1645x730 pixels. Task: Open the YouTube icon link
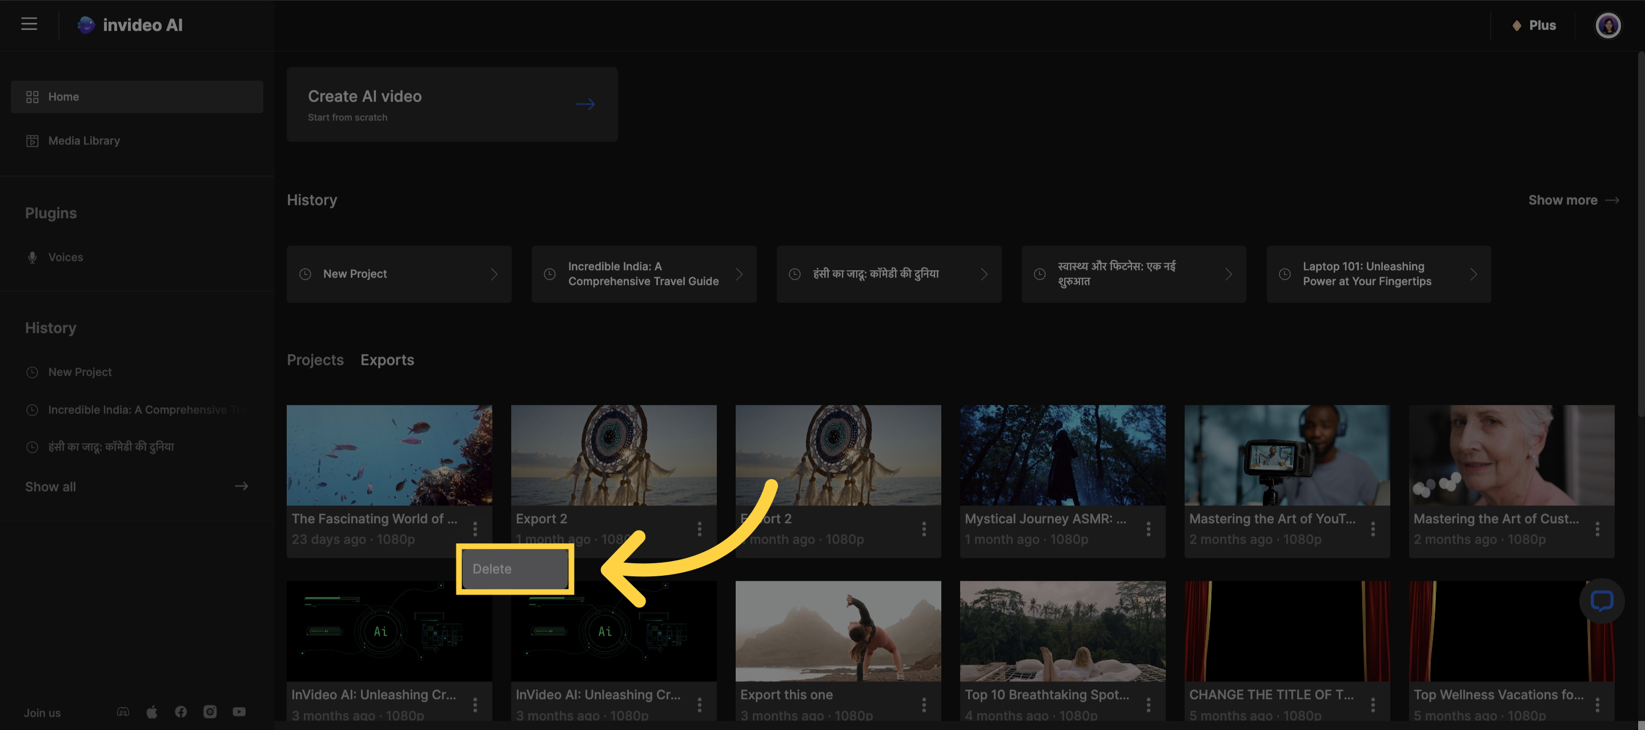click(x=239, y=712)
